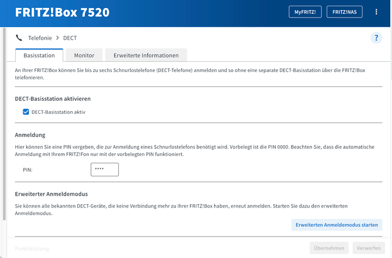Screen dimensions: 392x258
Task: Click the PIN: label
Action: (27, 170)
